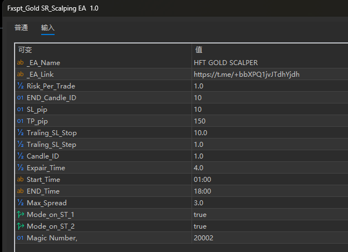348x252 pixels.
Task: Toggle the Mode_on_ST_2 true value
Action: (200, 226)
